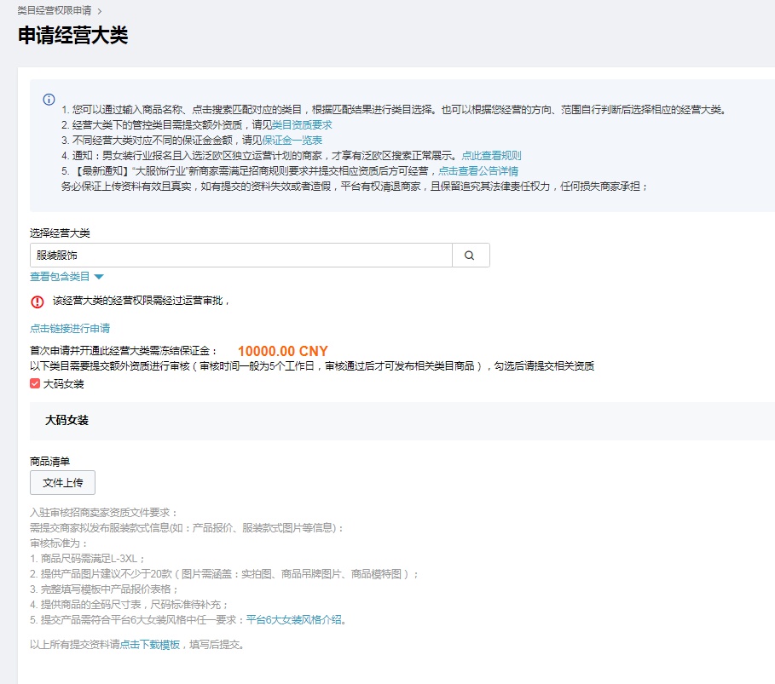Click the 申请经营大类 page heading
775x684 pixels.
click(72, 37)
